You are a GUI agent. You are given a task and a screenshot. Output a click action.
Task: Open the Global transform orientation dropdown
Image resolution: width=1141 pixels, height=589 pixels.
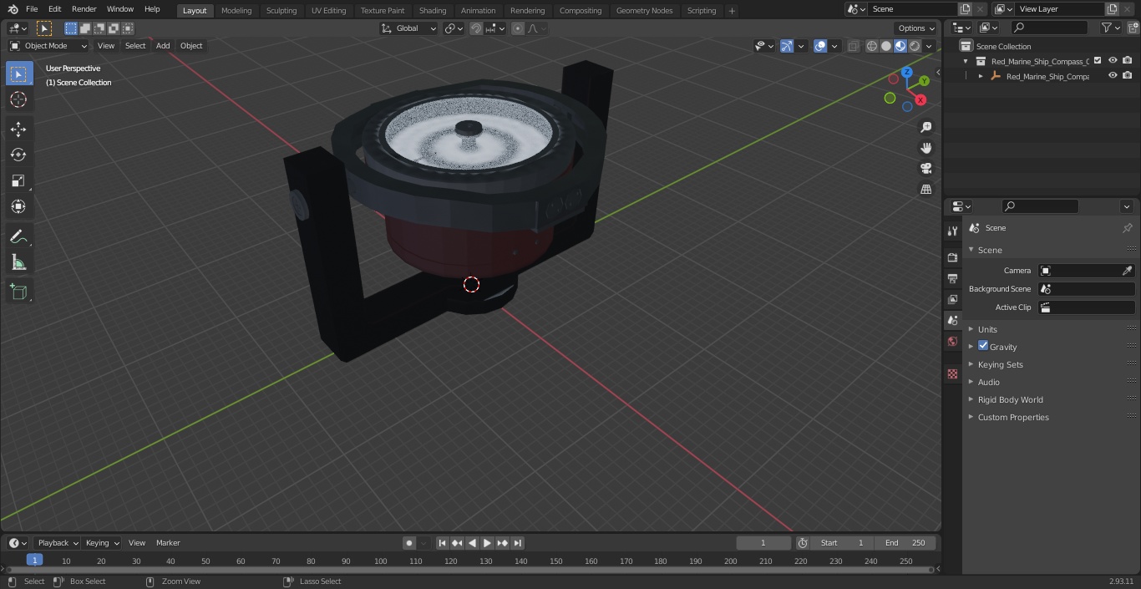point(408,28)
